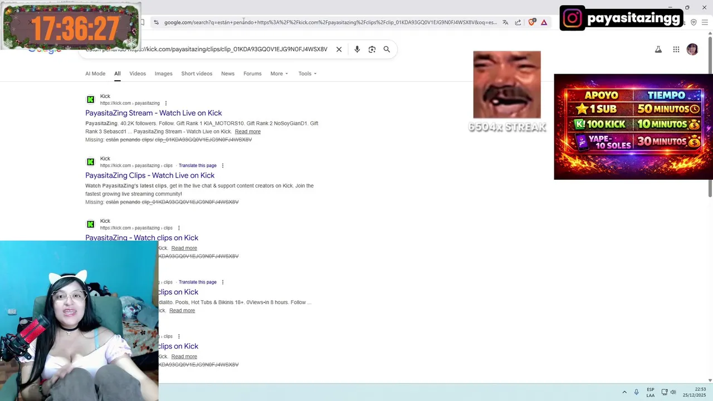
Task: Click Read more after Sebascd1 snippet
Action: pyautogui.click(x=248, y=131)
